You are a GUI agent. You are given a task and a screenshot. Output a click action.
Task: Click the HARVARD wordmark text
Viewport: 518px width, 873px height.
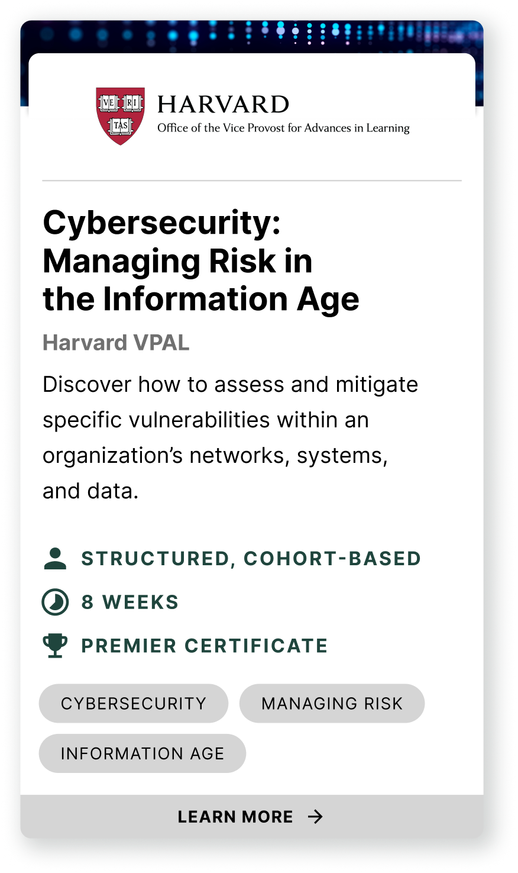click(223, 105)
